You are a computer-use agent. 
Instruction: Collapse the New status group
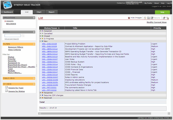pos(40,41)
